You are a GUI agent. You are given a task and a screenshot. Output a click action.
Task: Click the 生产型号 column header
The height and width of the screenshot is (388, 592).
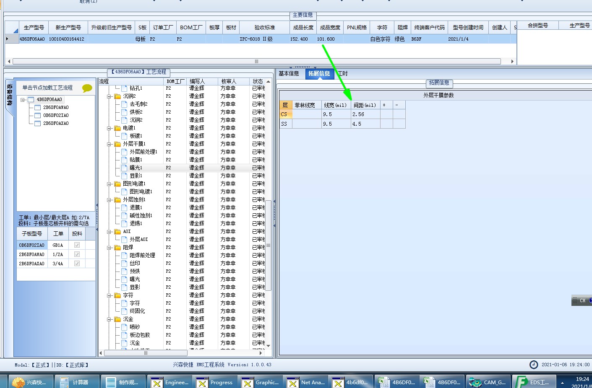click(x=34, y=27)
